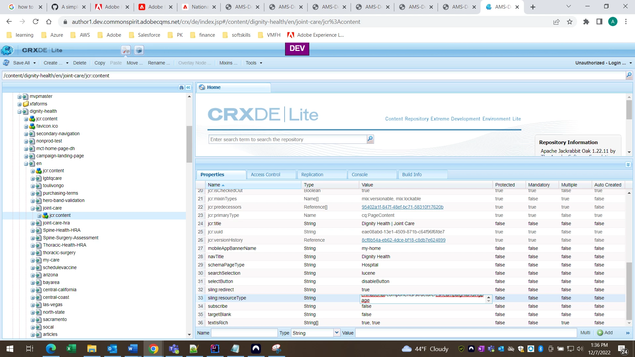Collapse the node tree panel with double-arrow
This screenshot has height=357, width=635.
click(188, 88)
